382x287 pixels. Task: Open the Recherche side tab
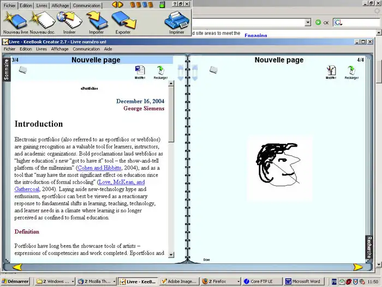click(x=369, y=247)
